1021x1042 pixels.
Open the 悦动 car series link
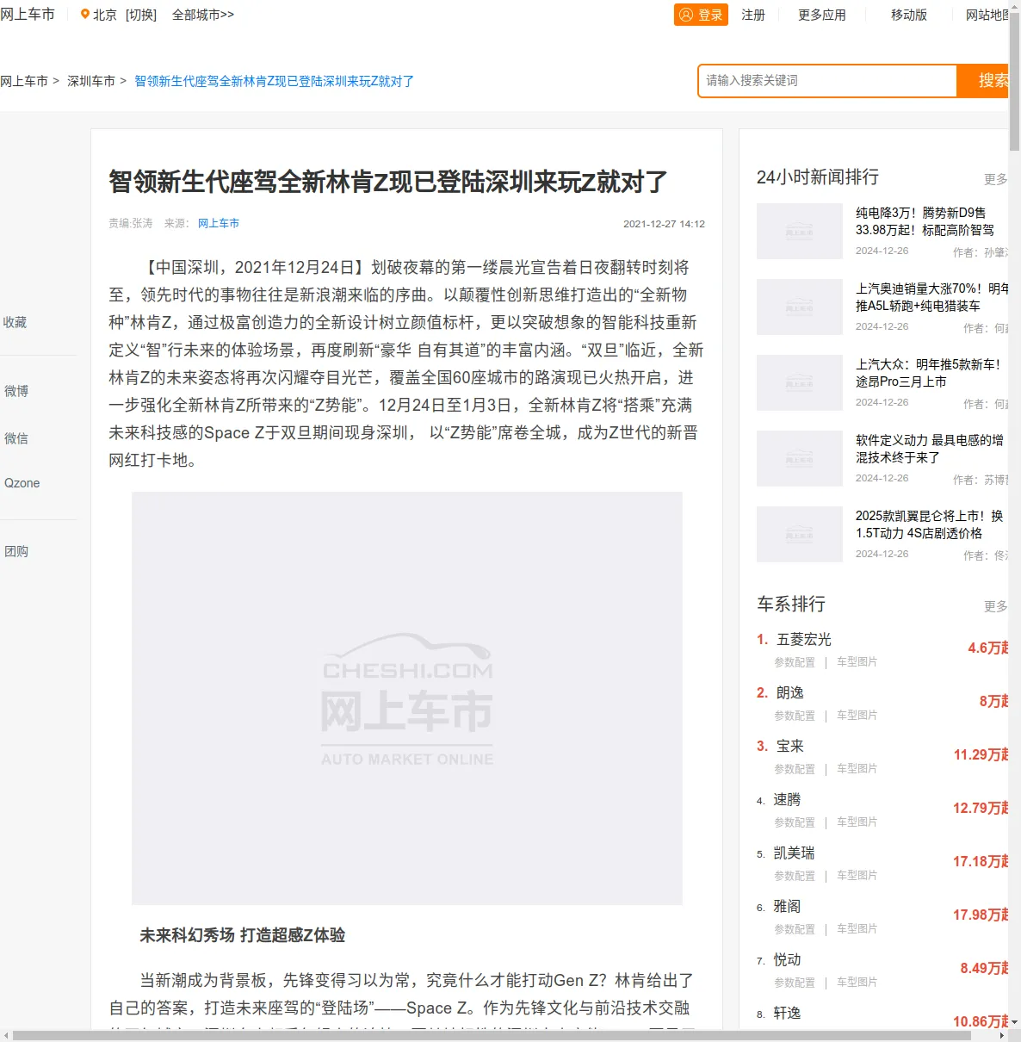pyautogui.click(x=787, y=959)
